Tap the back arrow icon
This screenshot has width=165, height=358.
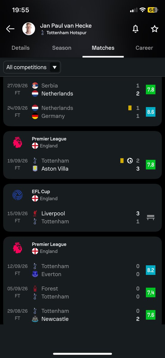(x=10, y=29)
